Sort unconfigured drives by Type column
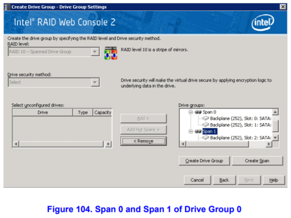 pos(83,112)
